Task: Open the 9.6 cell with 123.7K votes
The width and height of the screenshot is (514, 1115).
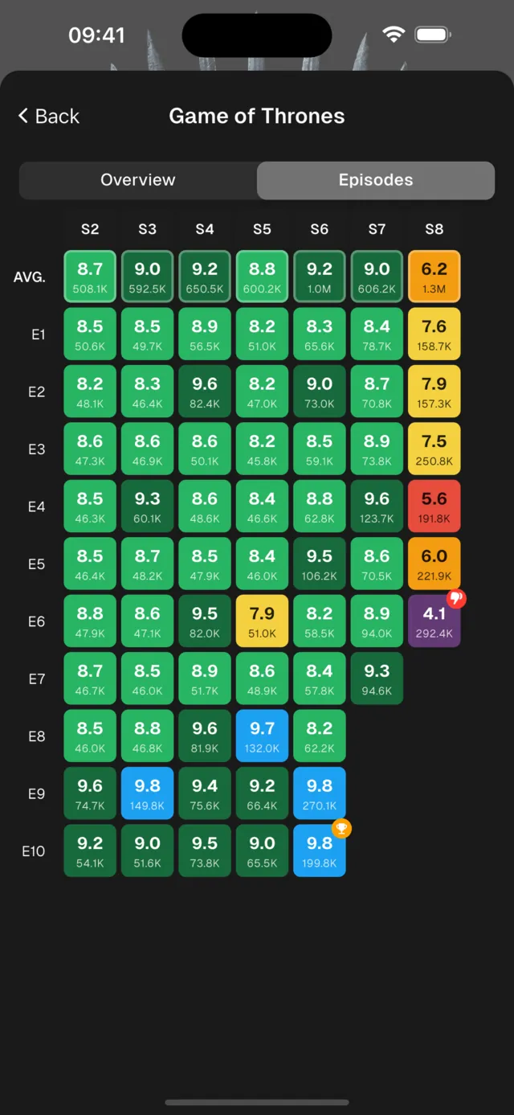Action: 377,506
